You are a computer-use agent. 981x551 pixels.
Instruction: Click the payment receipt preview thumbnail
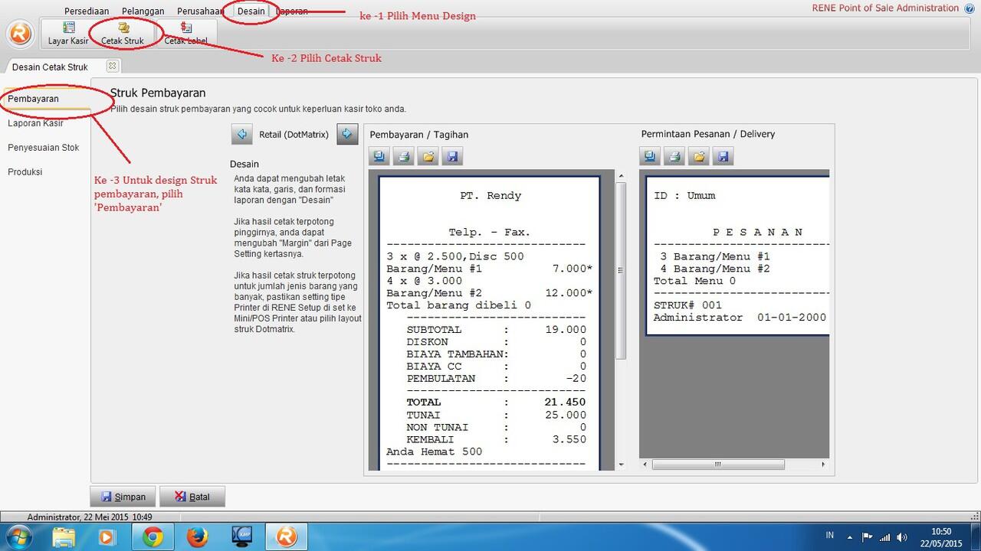(489, 321)
